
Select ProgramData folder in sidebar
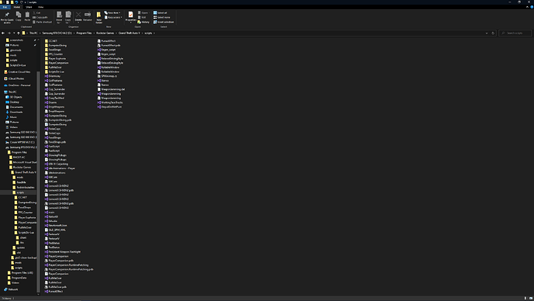pos(17,278)
